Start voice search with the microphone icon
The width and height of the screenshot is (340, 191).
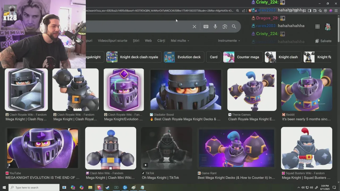pos(215,27)
